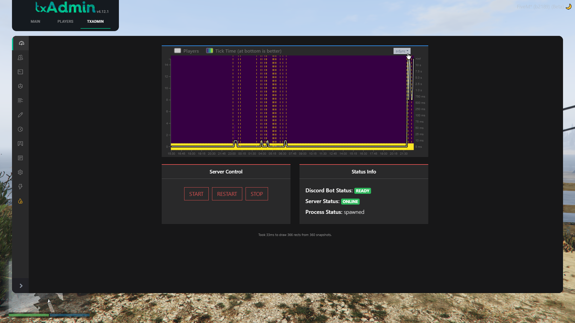Open the svSync thread dropdown

[402, 51]
